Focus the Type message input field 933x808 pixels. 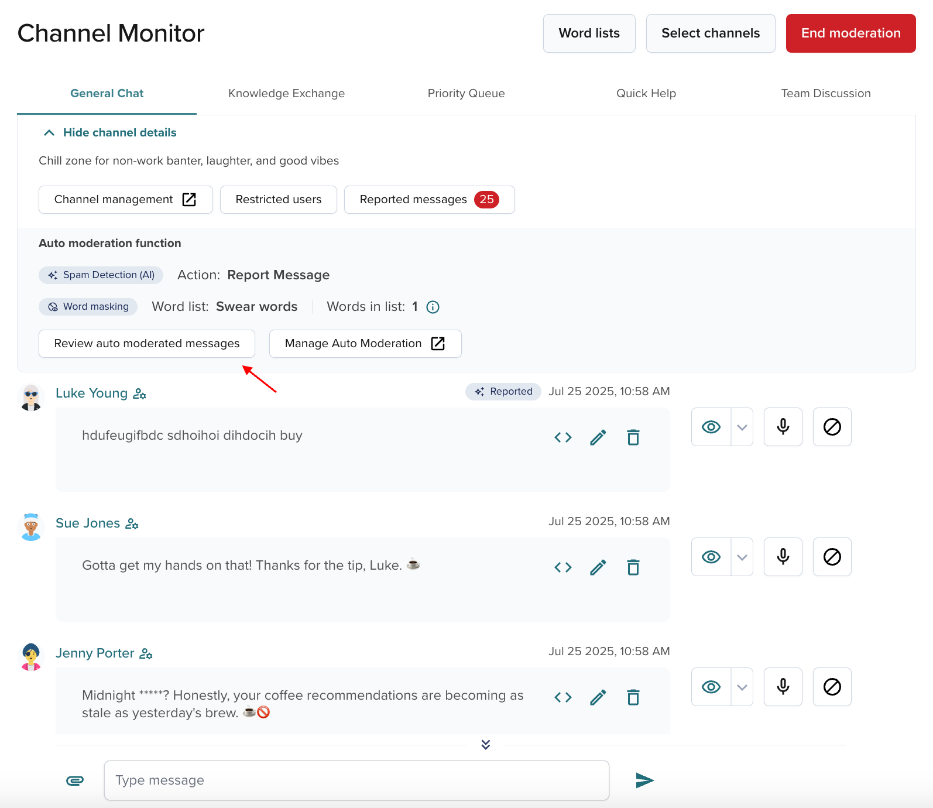pyautogui.click(x=356, y=780)
